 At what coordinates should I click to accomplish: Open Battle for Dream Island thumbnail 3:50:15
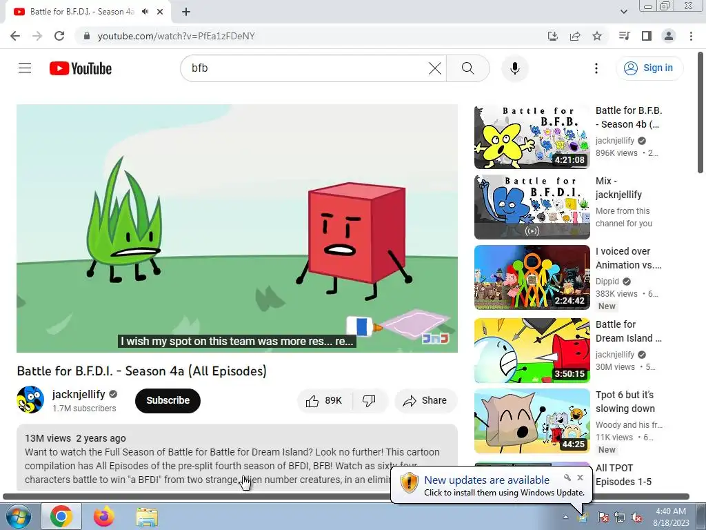click(x=532, y=351)
